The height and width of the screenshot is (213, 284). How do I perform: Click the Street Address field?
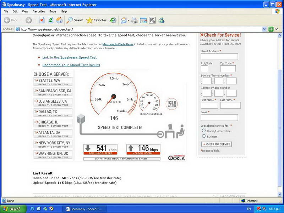click(x=219, y=56)
